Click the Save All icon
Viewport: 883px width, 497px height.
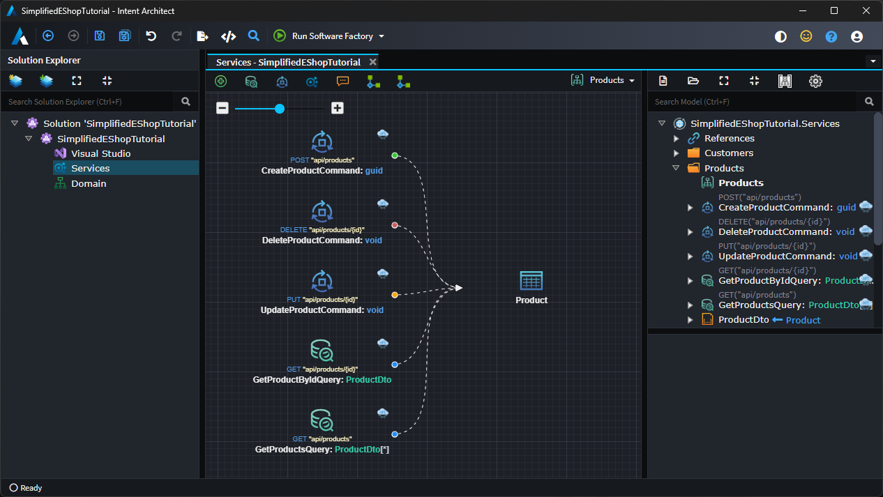coord(124,36)
